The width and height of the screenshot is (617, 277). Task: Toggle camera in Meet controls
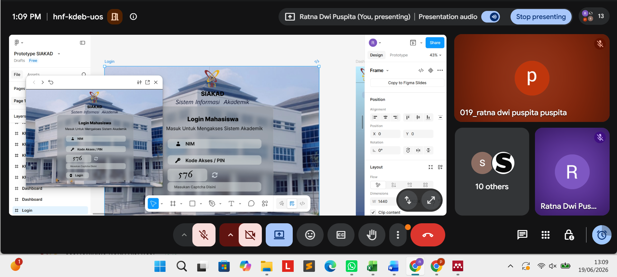pos(250,235)
